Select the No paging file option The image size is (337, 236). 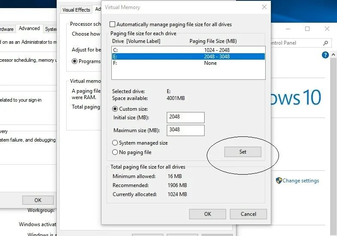115,152
